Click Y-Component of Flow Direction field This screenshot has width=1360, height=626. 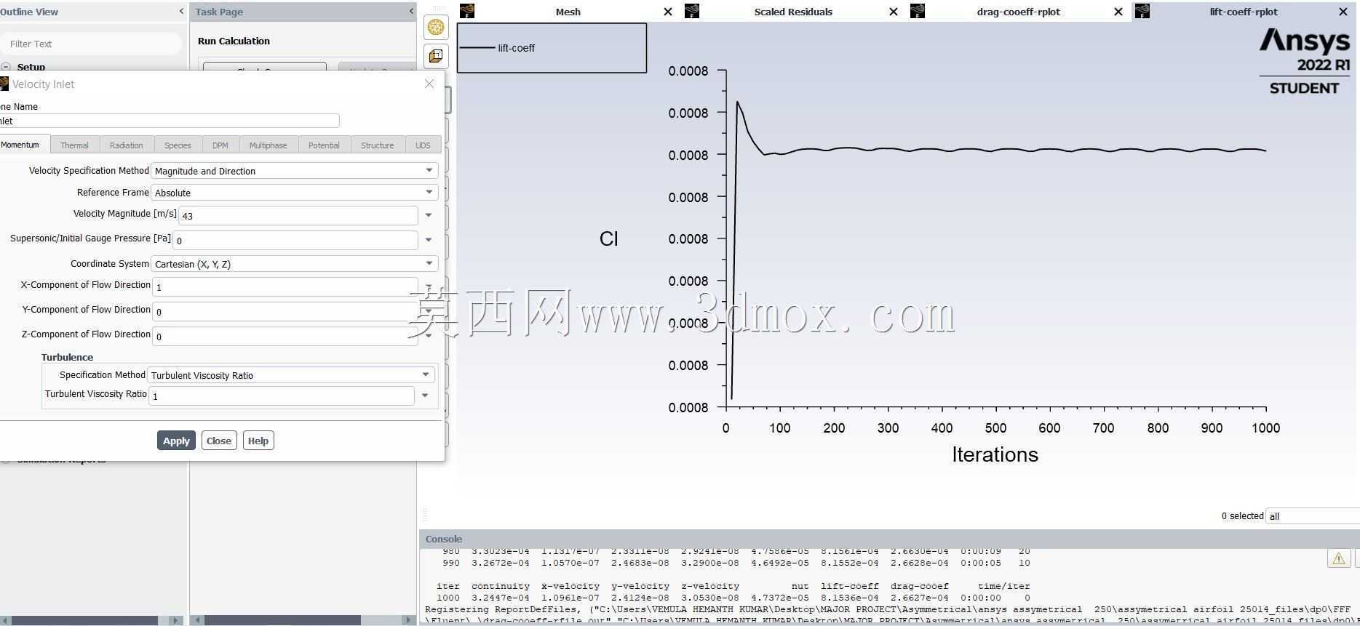285,311
